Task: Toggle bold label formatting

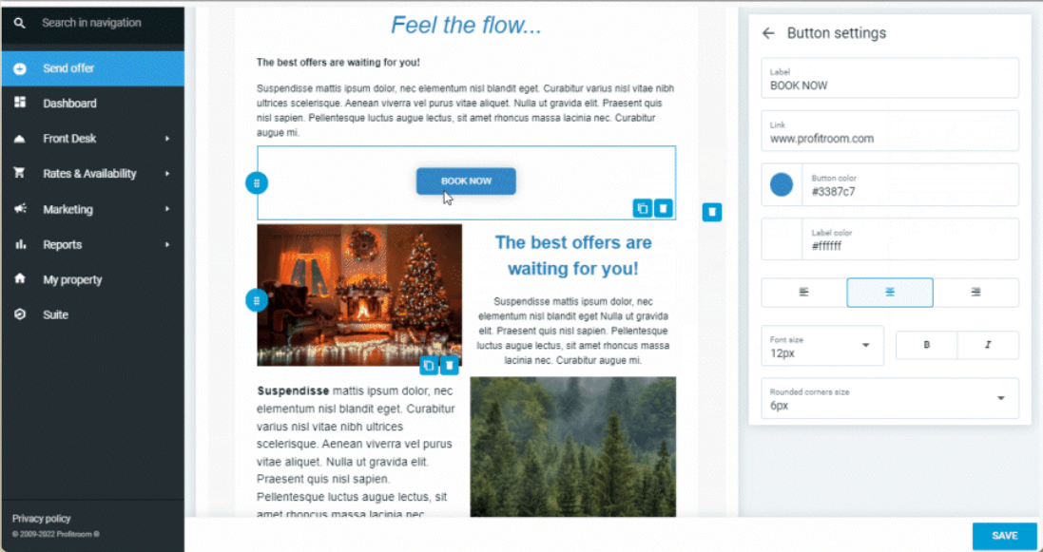Action: click(x=927, y=345)
